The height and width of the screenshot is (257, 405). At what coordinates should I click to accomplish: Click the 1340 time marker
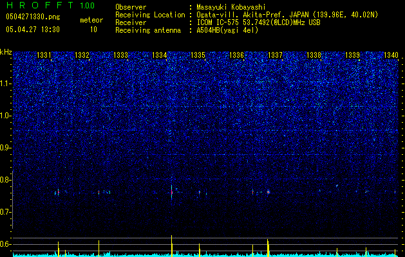pyautogui.click(x=391, y=55)
